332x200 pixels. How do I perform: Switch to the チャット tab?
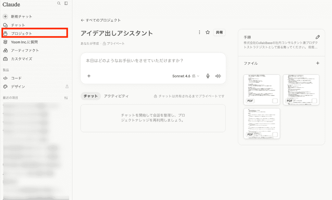91,96
